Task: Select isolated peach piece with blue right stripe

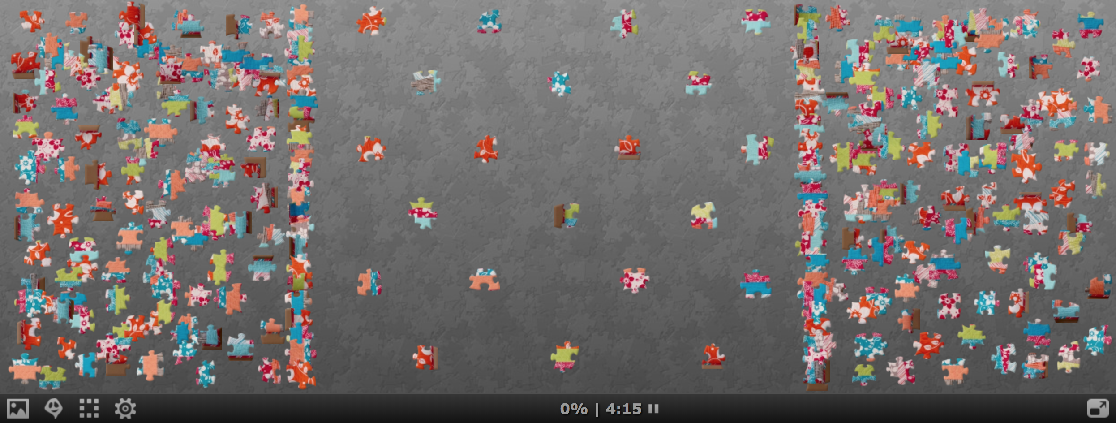Action: (369, 282)
